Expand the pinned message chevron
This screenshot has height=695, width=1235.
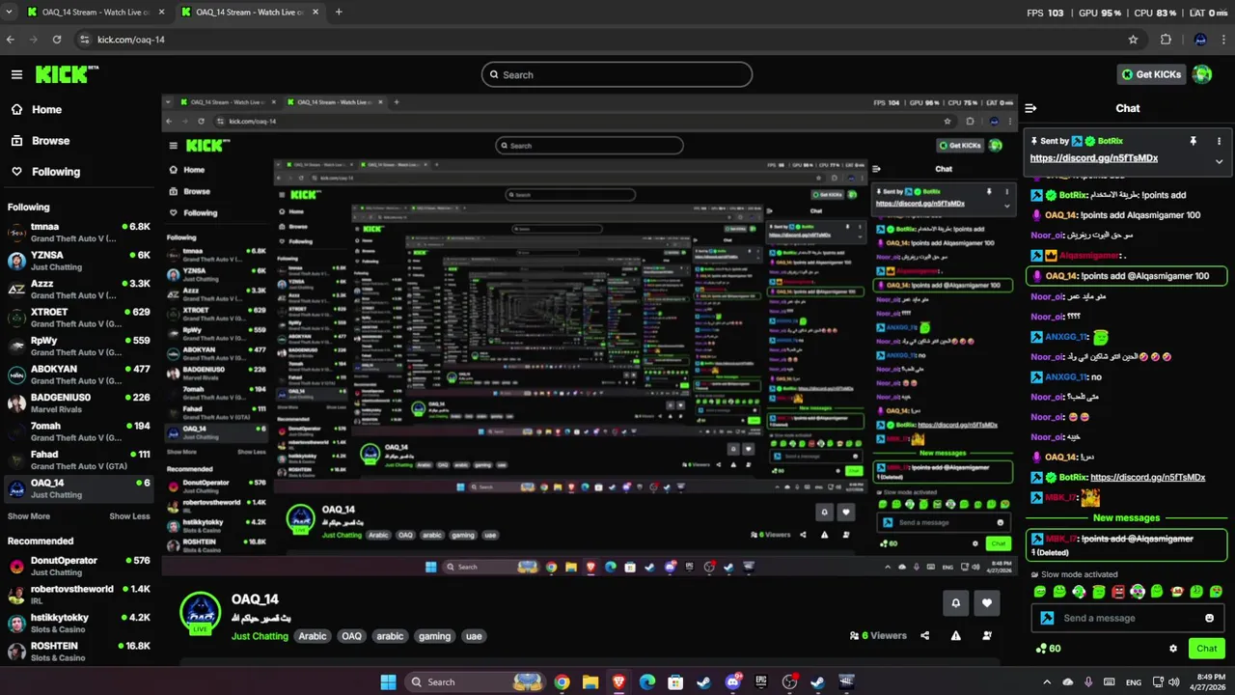click(1219, 161)
